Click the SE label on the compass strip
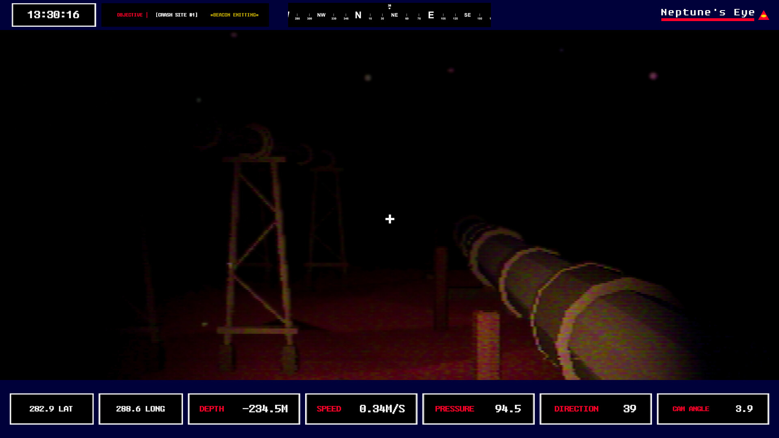 [x=467, y=15]
